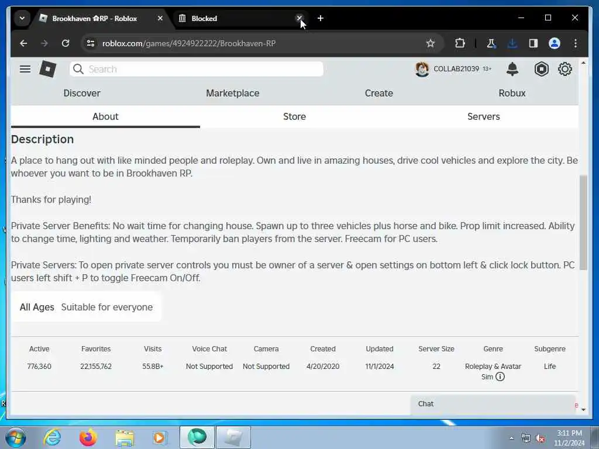Viewport: 599px width, 449px height.
Task: Open a new browser tab
Action: tap(321, 18)
